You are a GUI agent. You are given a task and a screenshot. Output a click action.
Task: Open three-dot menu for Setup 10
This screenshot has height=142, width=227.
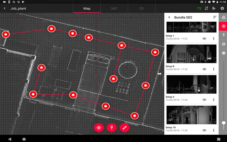point(214,130)
